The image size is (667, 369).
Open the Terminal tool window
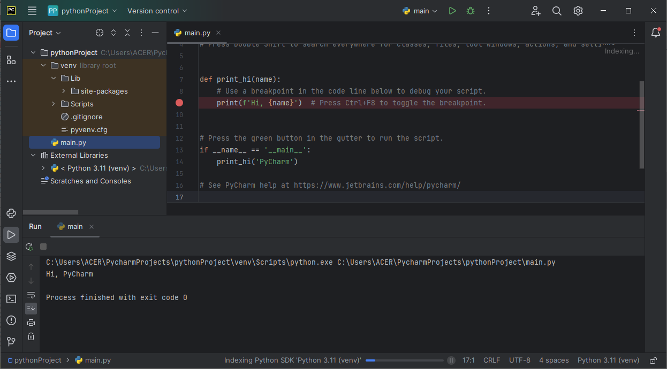pyautogui.click(x=11, y=299)
